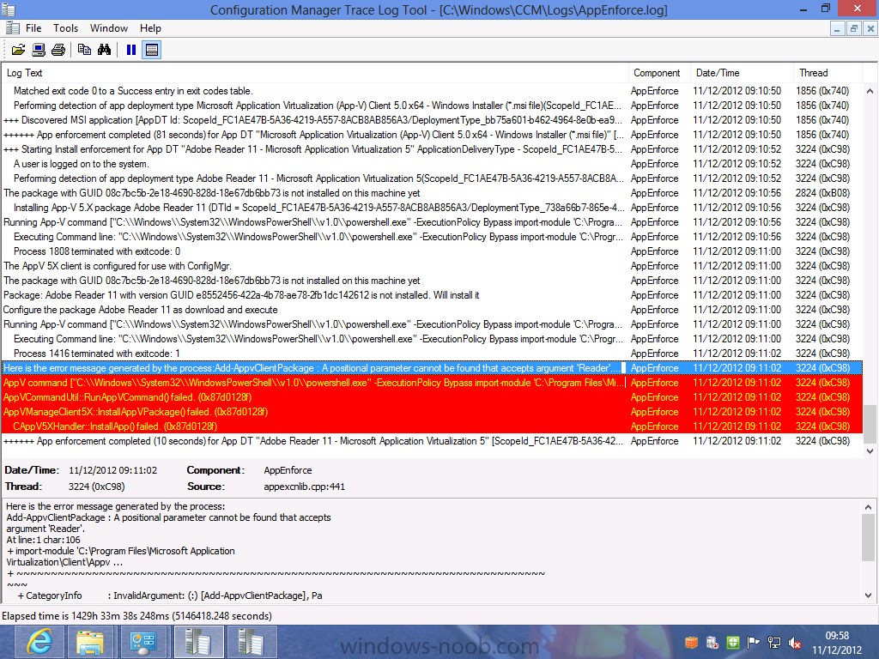This screenshot has width=879, height=659.
Task: Click the Open on Server computer icon
Action: tap(38, 50)
